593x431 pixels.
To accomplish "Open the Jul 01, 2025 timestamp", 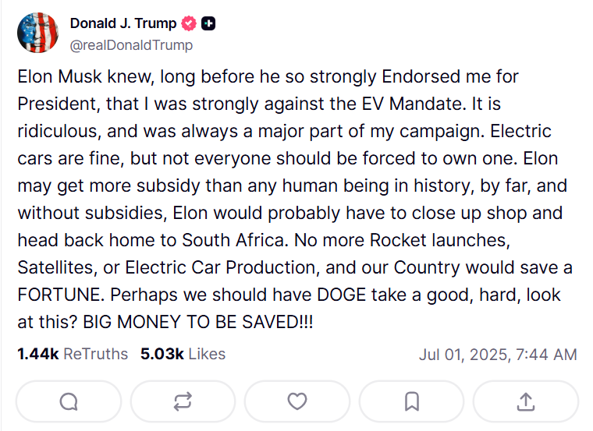I will pos(498,355).
